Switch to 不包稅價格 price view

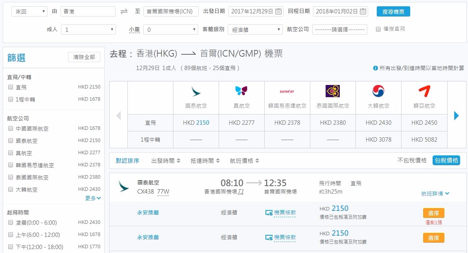tap(412, 161)
